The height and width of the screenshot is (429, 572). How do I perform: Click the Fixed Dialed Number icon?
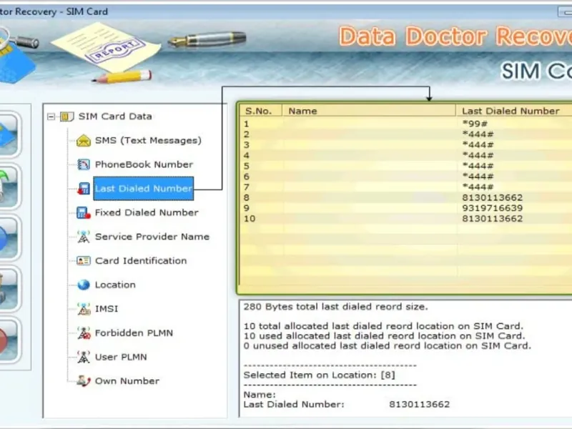pyautogui.click(x=84, y=212)
